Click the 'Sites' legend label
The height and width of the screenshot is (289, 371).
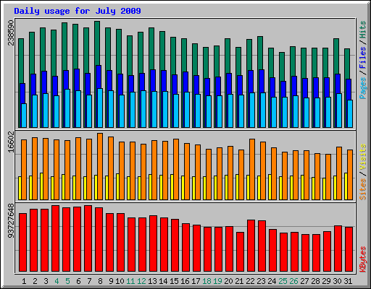(363, 189)
